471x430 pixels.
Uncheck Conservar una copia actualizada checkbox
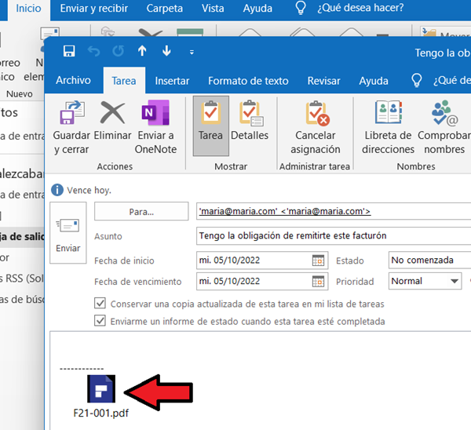[100, 304]
